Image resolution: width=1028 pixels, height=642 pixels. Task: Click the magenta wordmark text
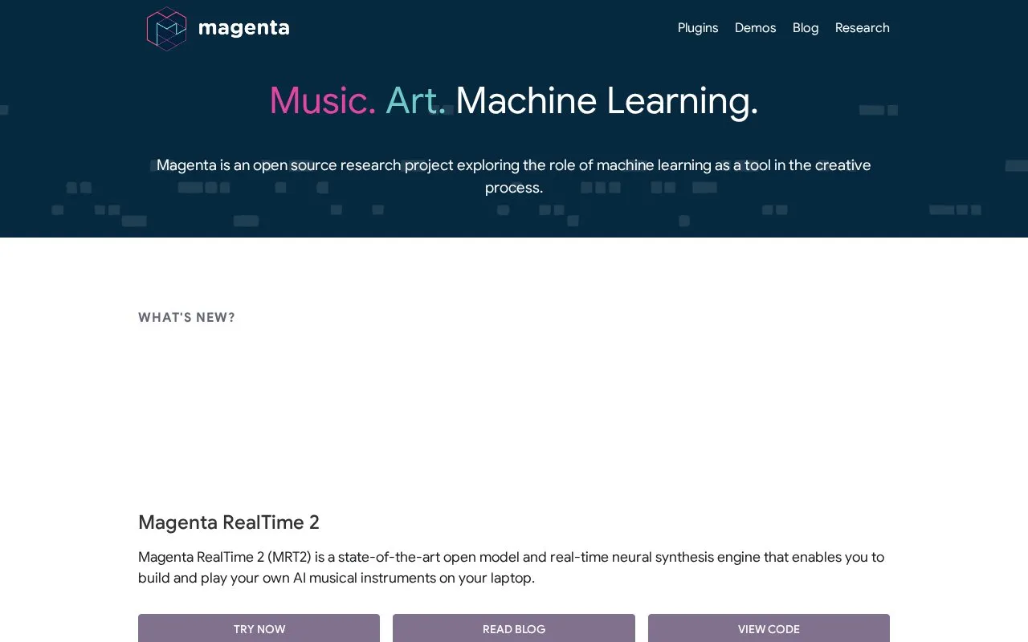coord(243,28)
